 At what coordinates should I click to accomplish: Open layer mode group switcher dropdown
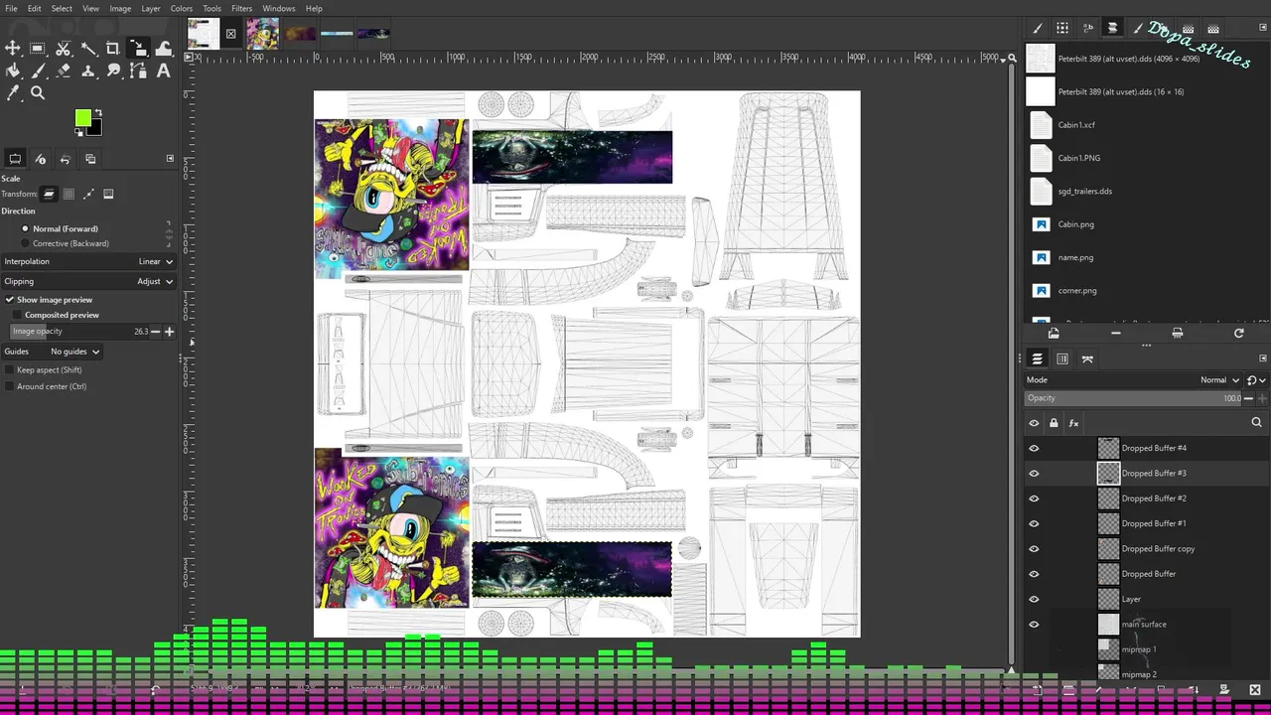point(1255,380)
